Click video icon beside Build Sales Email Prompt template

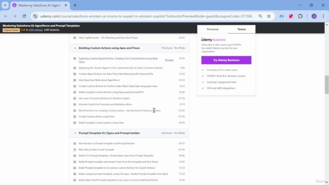click(x=75, y=180)
